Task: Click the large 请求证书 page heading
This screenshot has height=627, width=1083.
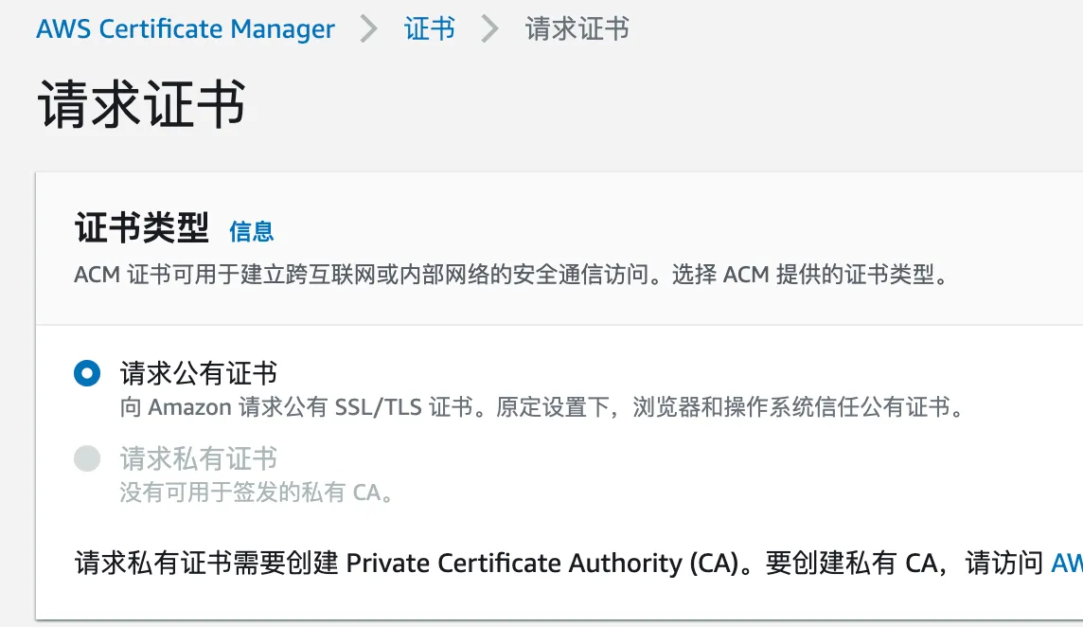Action: [142, 103]
